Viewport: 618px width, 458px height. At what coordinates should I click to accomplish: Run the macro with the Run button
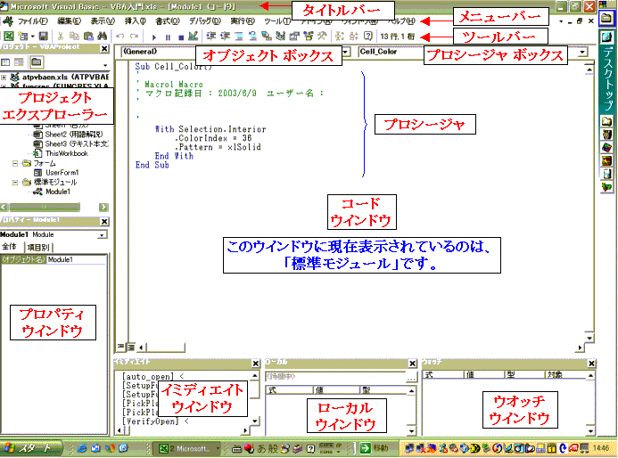[156, 36]
